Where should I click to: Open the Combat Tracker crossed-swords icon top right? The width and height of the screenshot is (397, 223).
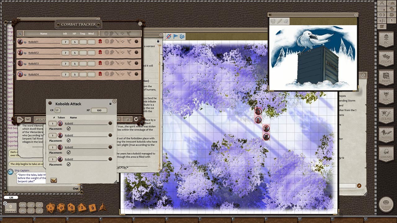coord(382,3)
